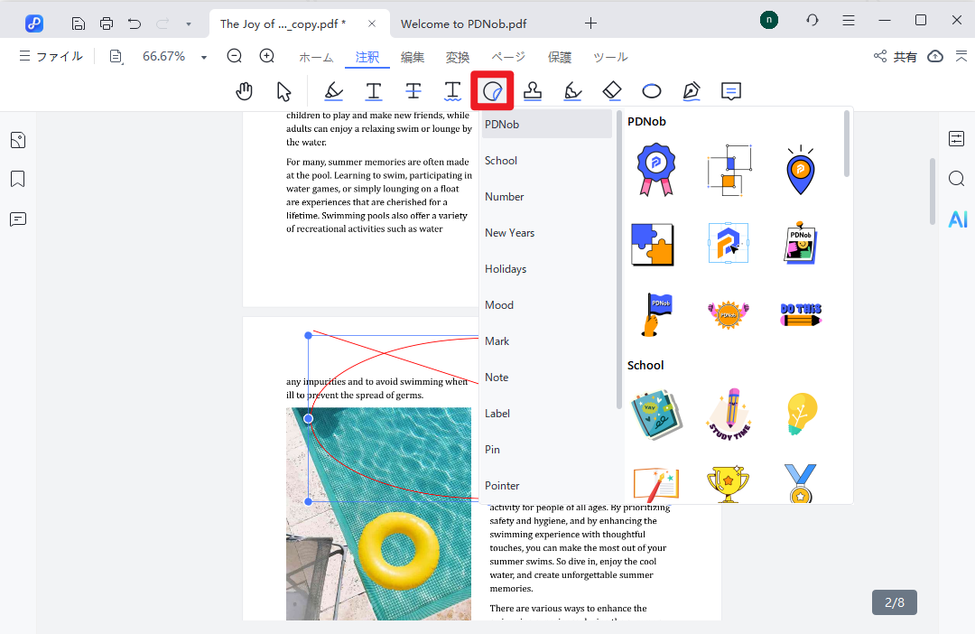
Task: Select the Stamp tool
Action: tap(533, 90)
